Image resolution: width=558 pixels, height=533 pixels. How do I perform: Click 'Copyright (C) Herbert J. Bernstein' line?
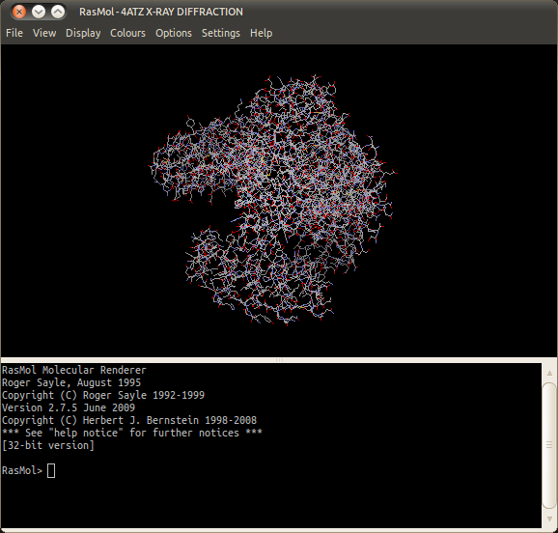tap(129, 420)
